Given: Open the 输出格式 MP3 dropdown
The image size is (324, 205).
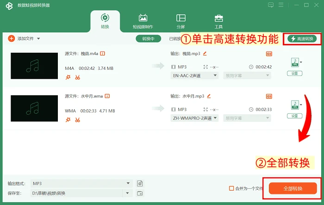Looking at the screenshot, I should pyautogui.click(x=81, y=184).
